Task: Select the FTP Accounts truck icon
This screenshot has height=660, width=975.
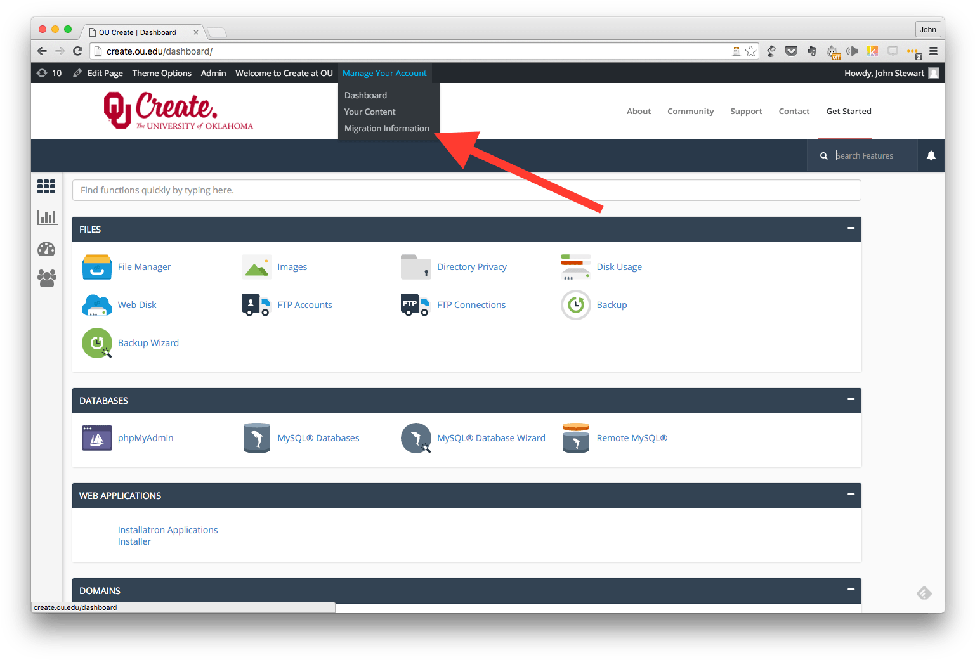Action: click(x=256, y=305)
